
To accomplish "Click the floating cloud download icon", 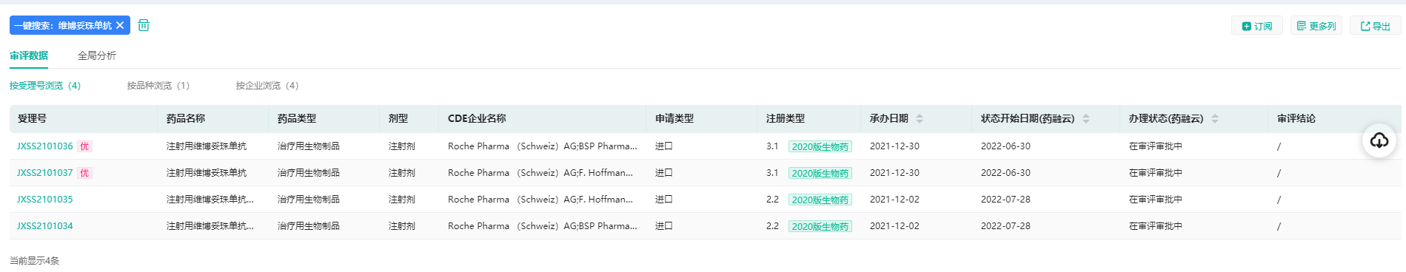I will click(x=1379, y=140).
